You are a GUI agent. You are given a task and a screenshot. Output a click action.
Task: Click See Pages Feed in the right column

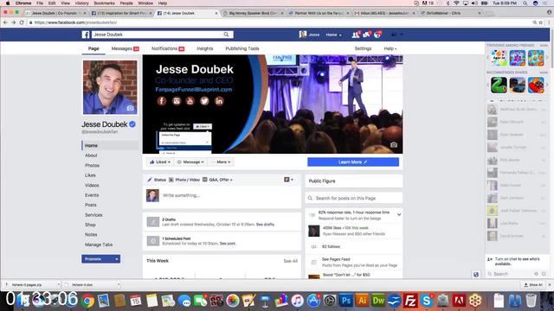[x=336, y=259]
